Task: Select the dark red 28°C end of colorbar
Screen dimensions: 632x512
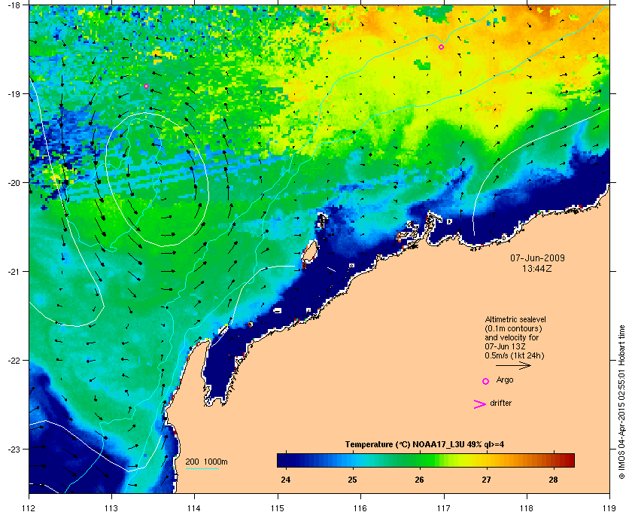Action: point(568,460)
